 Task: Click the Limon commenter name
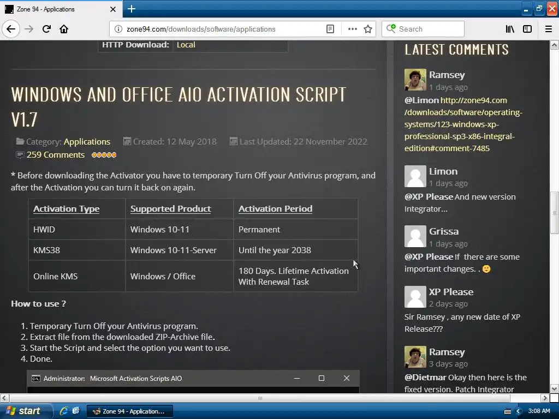coord(443,171)
